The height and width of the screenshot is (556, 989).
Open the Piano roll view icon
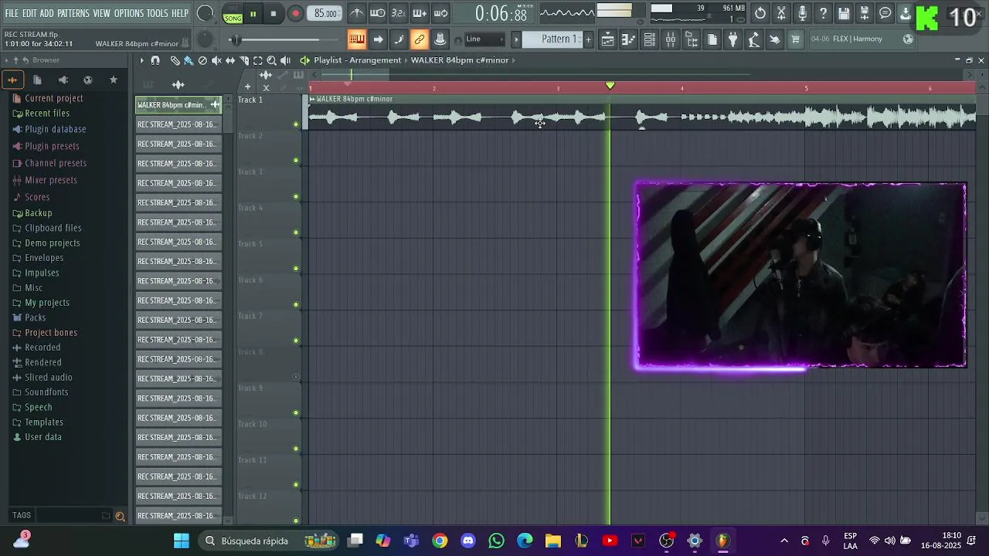(629, 39)
